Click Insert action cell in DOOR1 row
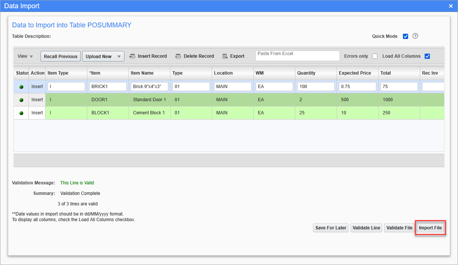Screen dimensions: 458x265 [x=37, y=100]
